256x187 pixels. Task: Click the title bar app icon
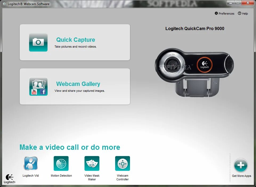5,4
